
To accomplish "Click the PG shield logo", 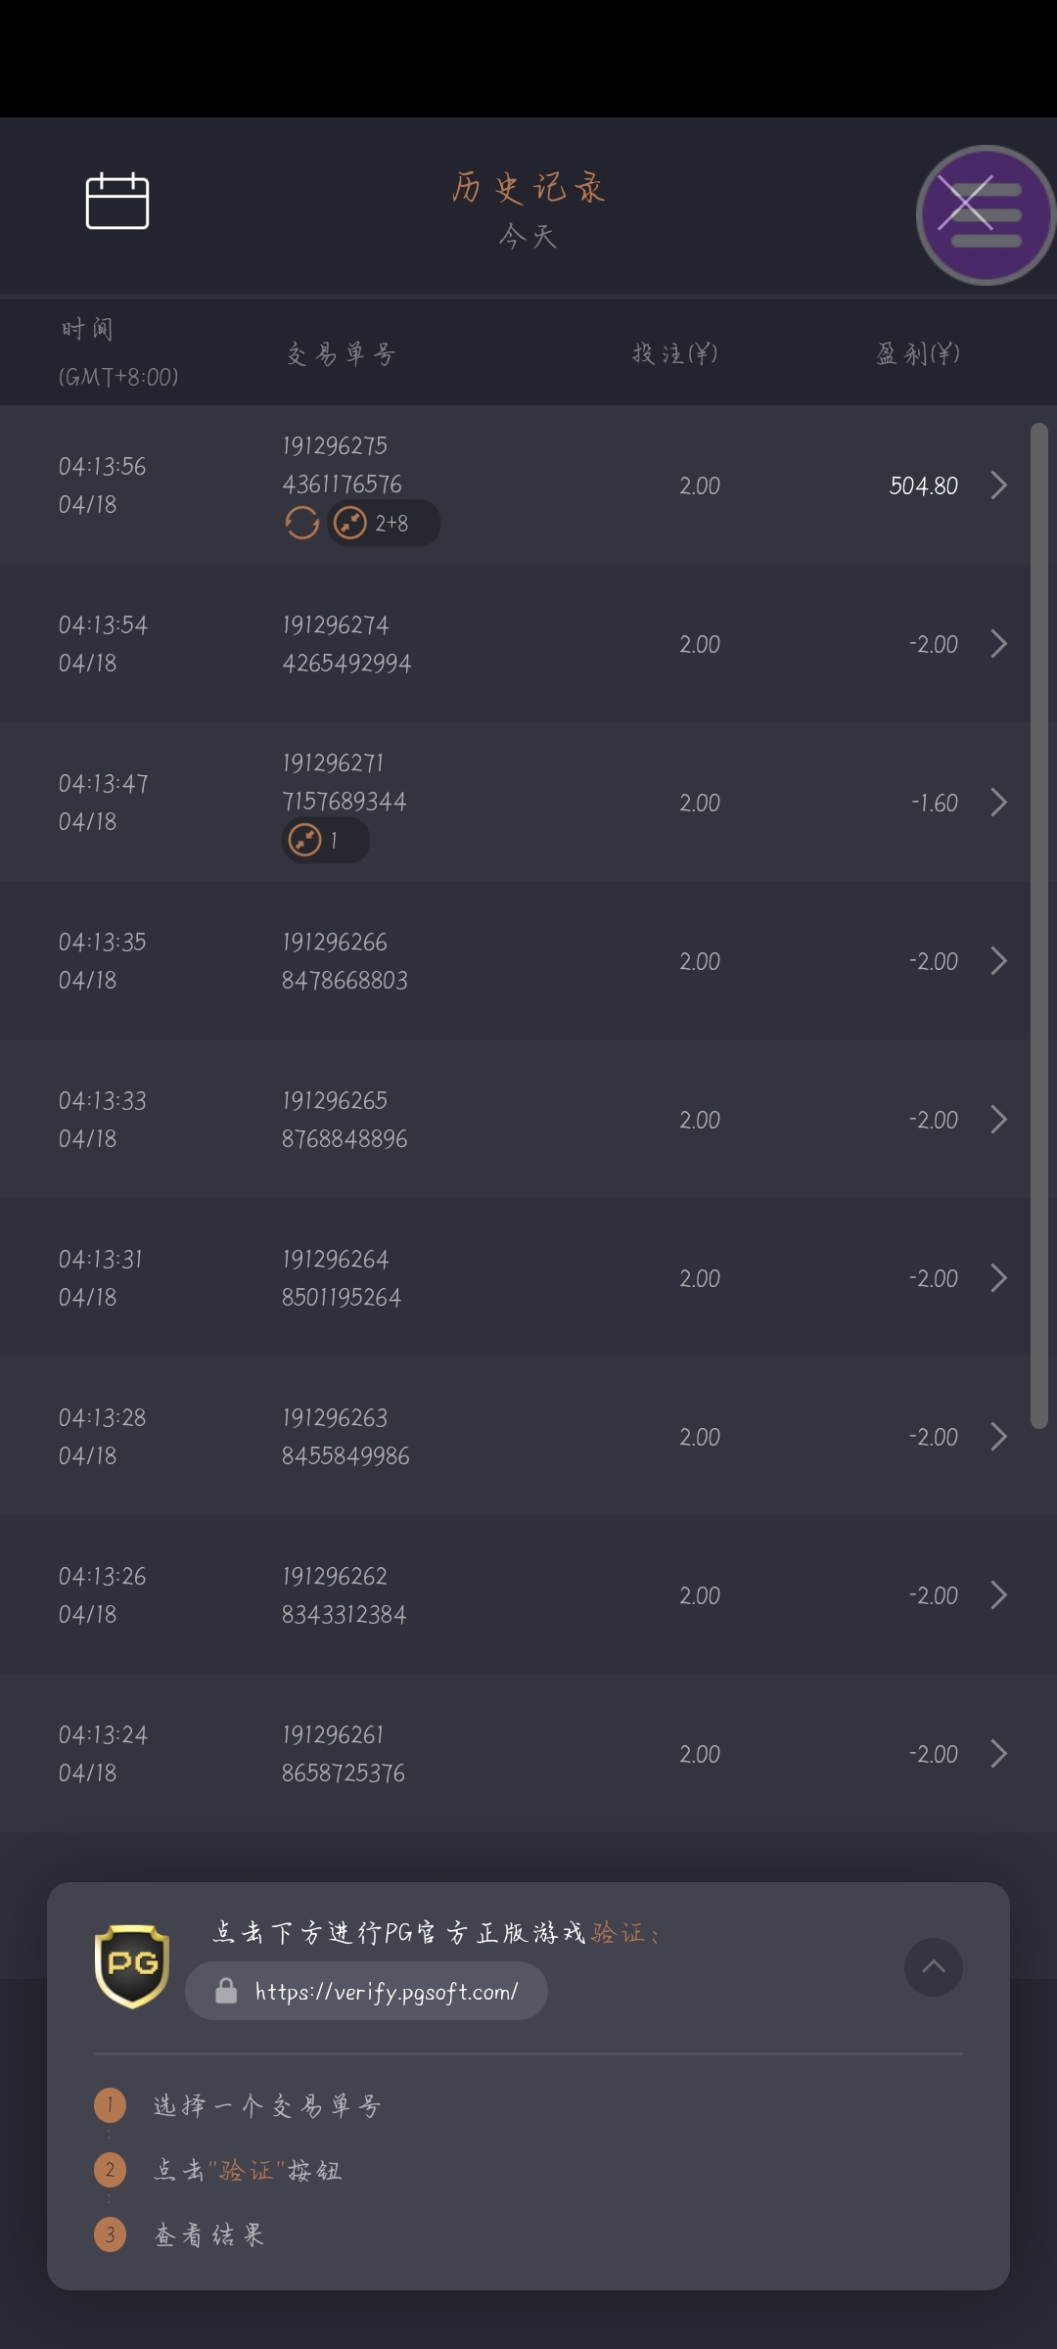I will 132,1966.
